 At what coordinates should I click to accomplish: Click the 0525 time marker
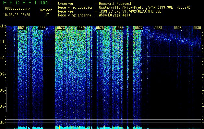[x=100, y=28]
